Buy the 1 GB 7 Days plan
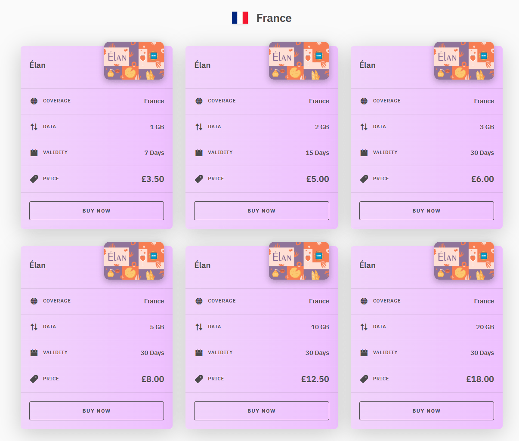The width and height of the screenshot is (519, 441). pyautogui.click(x=96, y=211)
